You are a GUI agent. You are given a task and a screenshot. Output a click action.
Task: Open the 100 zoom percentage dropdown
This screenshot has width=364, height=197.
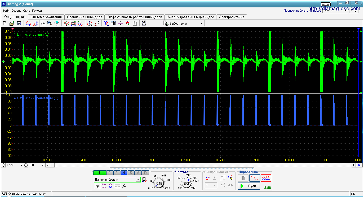[x=37, y=165]
